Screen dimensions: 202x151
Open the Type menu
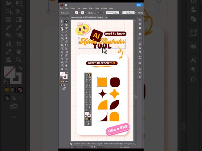[79, 8]
